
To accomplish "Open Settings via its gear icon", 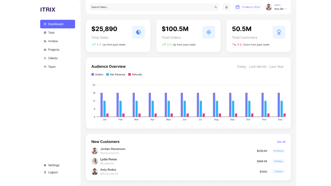I will click(45, 165).
